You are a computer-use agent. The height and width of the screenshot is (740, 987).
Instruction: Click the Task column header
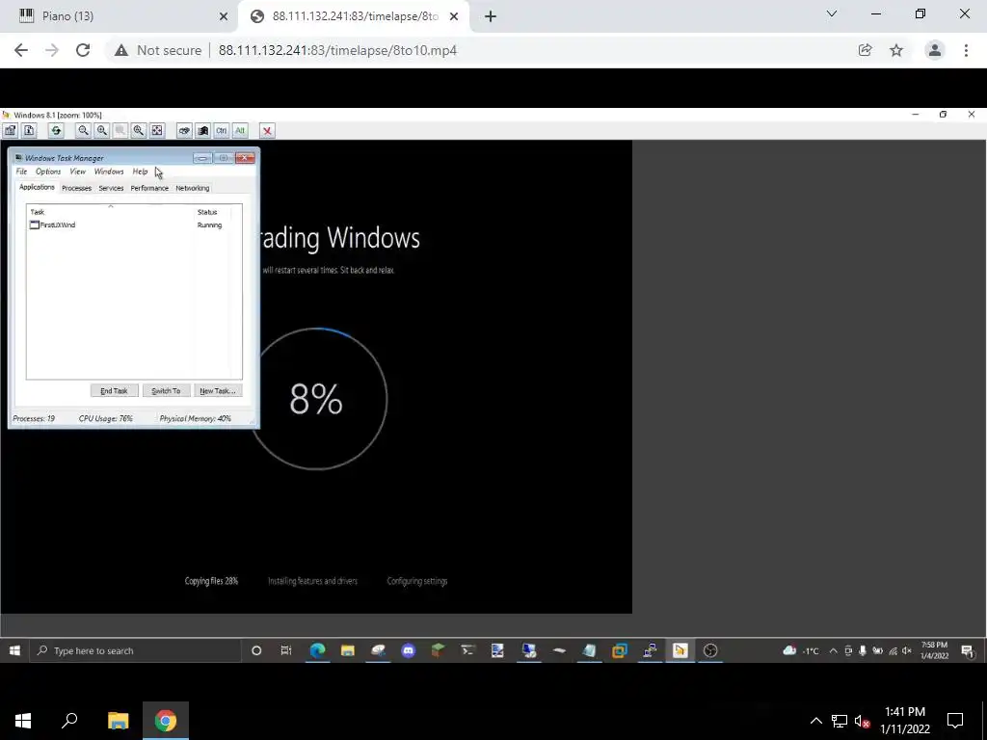point(110,212)
